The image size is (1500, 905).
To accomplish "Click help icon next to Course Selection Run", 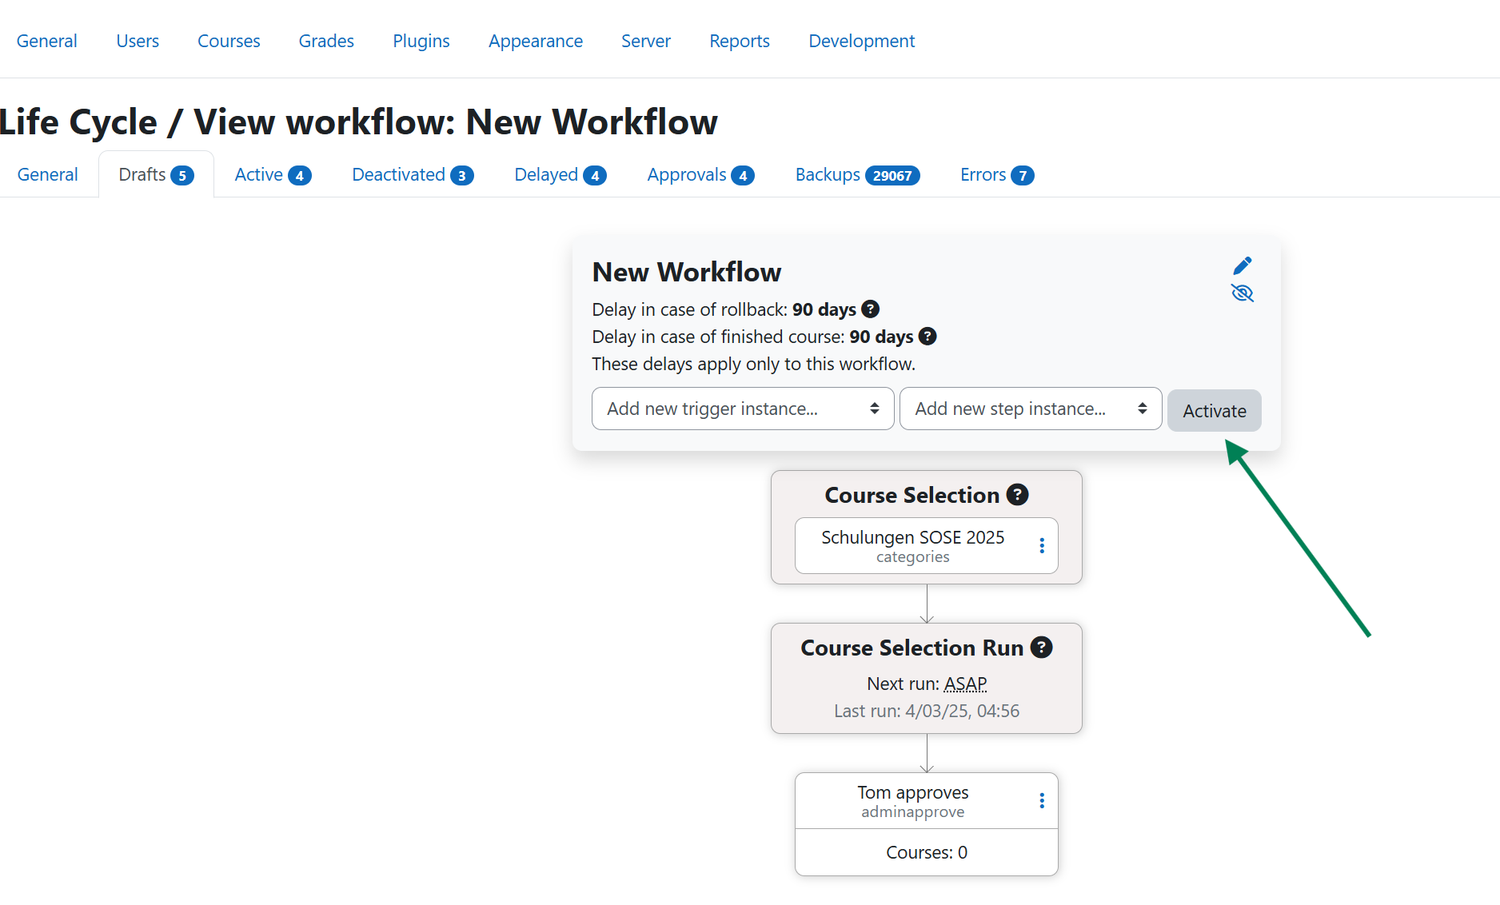I will click(x=1041, y=648).
